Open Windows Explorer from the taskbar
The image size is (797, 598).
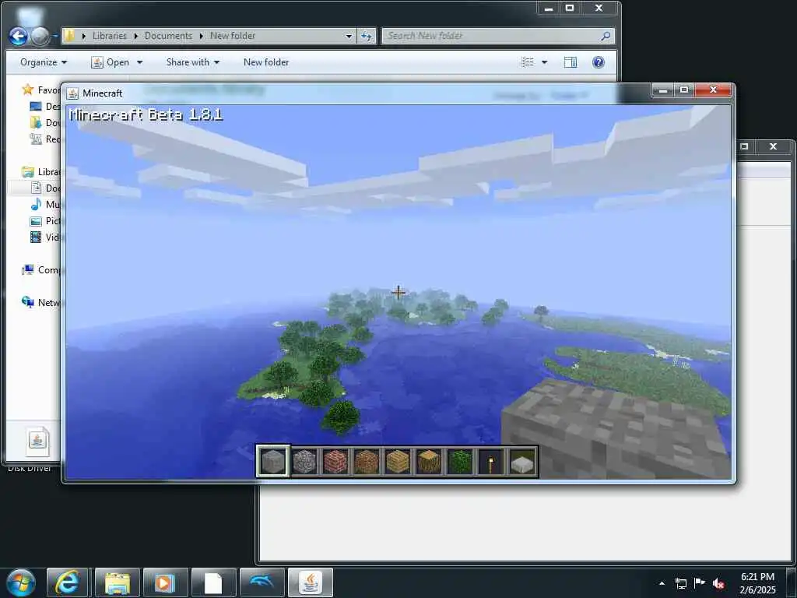117,582
